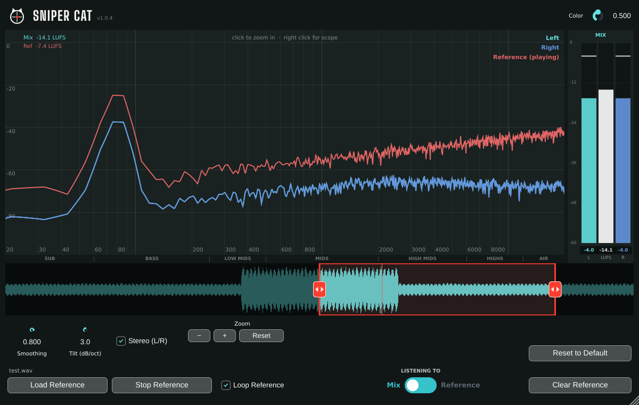Click Clear Reference button
This screenshot has width=639, height=405.
(x=580, y=385)
